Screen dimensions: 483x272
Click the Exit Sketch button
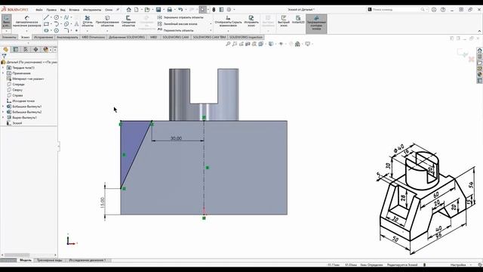point(7,22)
